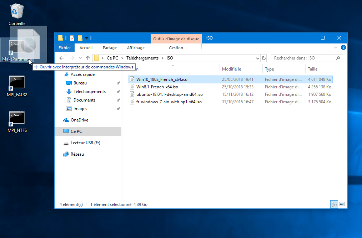362x238 pixels.
Task: Open the Corbeille recycle bin icon
Action: pyautogui.click(x=17, y=14)
